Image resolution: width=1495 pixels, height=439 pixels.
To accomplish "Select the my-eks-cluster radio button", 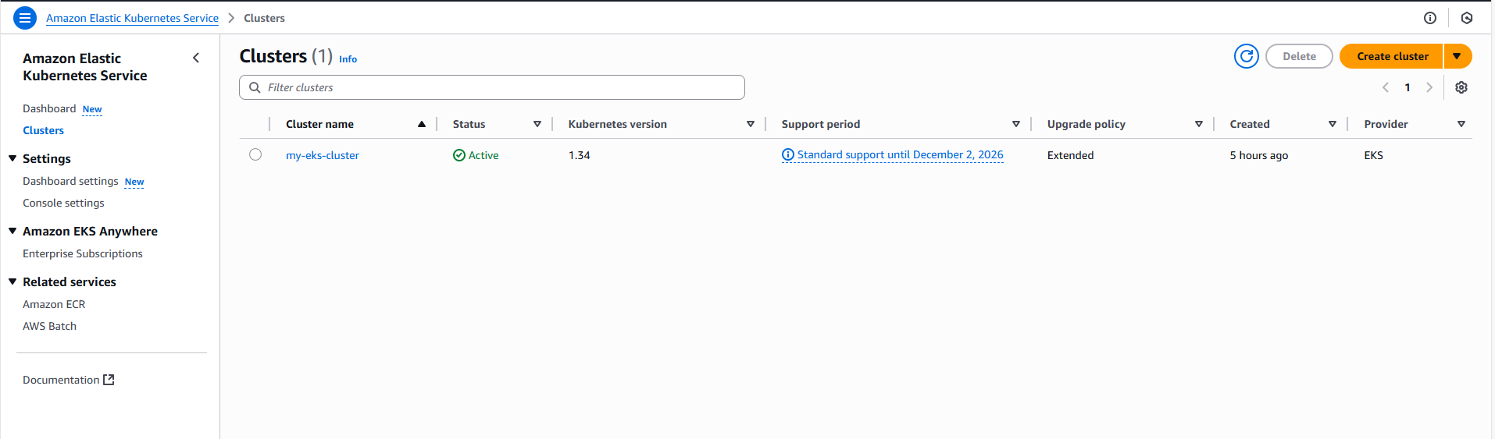I will [255, 154].
